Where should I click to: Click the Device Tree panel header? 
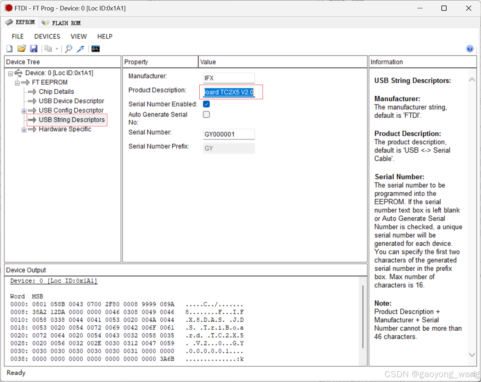click(x=63, y=62)
